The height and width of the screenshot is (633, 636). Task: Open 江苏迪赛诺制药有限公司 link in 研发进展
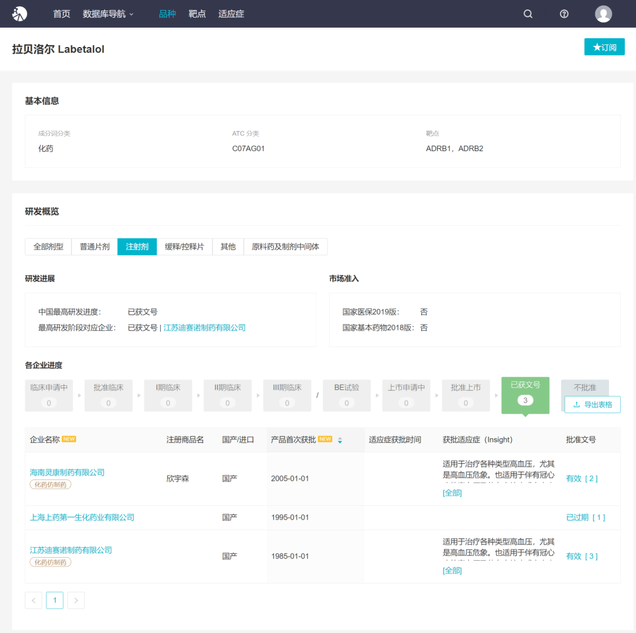click(x=204, y=328)
